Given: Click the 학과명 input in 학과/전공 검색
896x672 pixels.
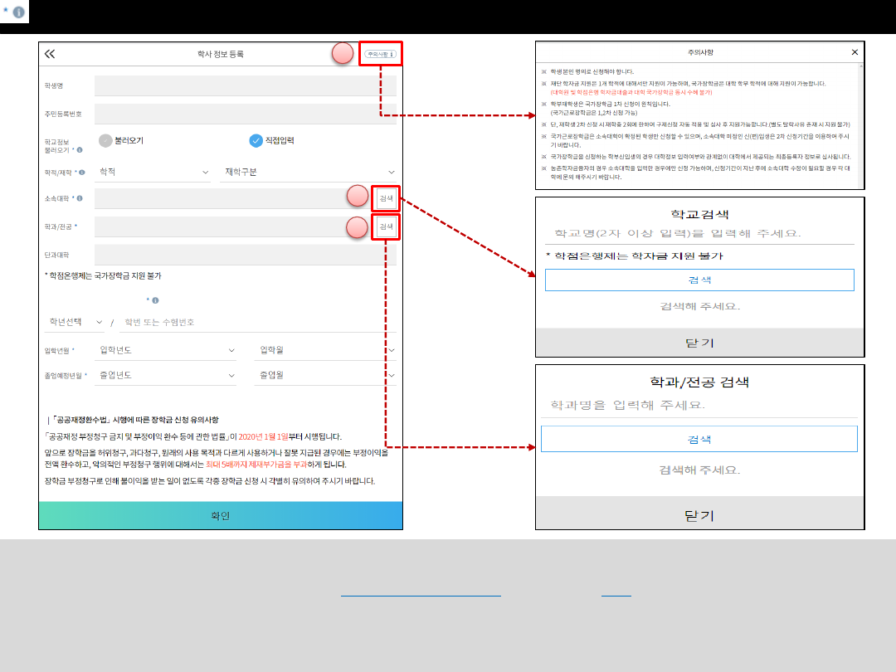Looking at the screenshot, I should point(699,405).
